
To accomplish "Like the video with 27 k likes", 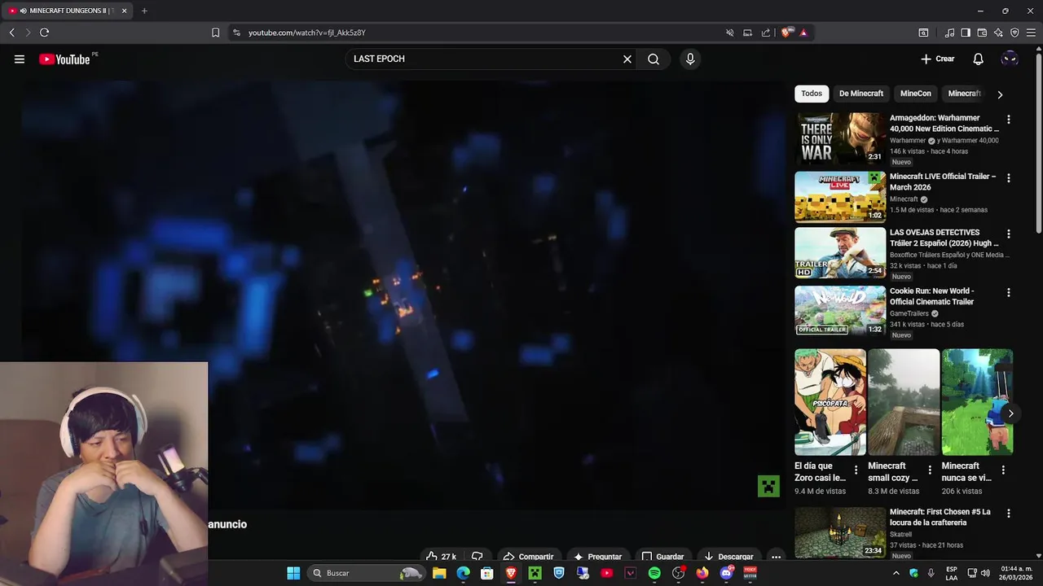I will pyautogui.click(x=442, y=557).
